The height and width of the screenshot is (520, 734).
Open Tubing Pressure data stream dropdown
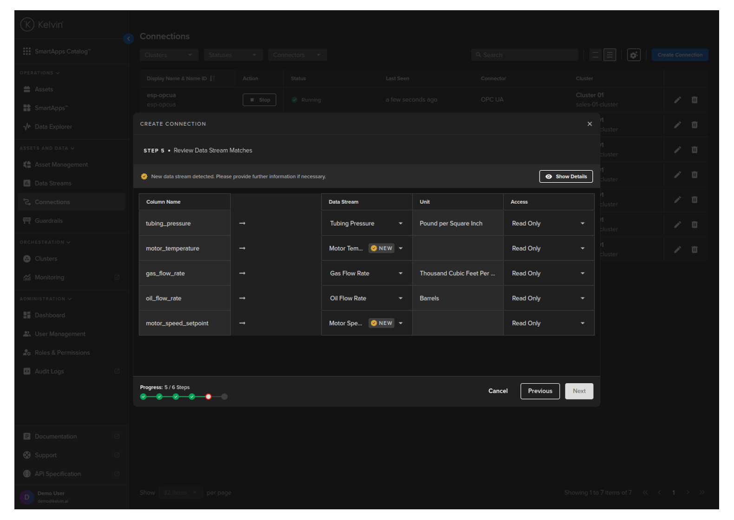(400, 224)
